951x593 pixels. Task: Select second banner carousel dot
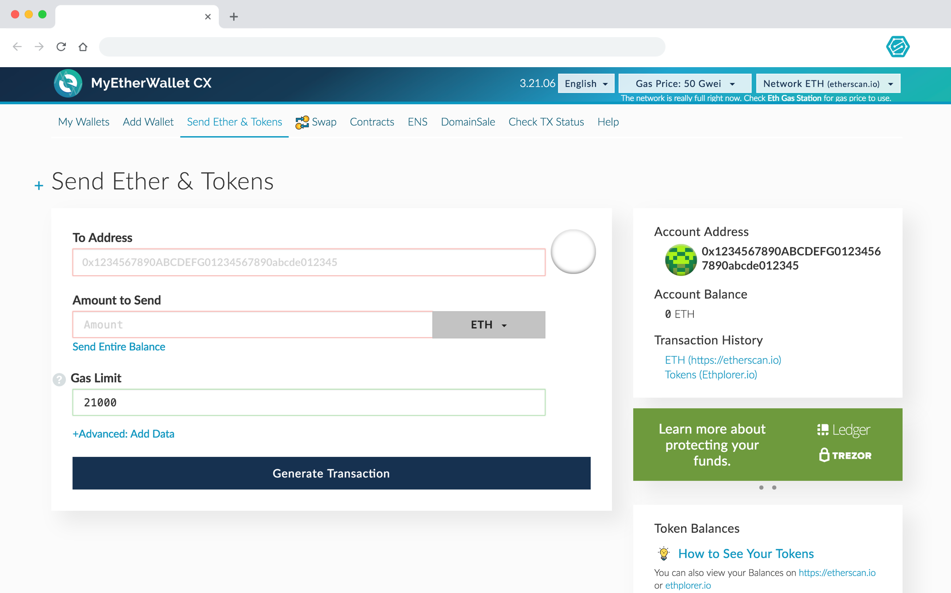[774, 487]
